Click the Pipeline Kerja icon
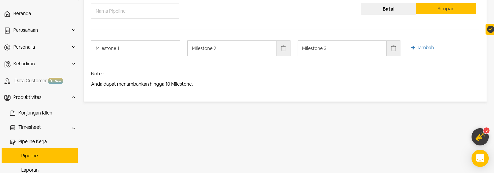 pos(13,142)
